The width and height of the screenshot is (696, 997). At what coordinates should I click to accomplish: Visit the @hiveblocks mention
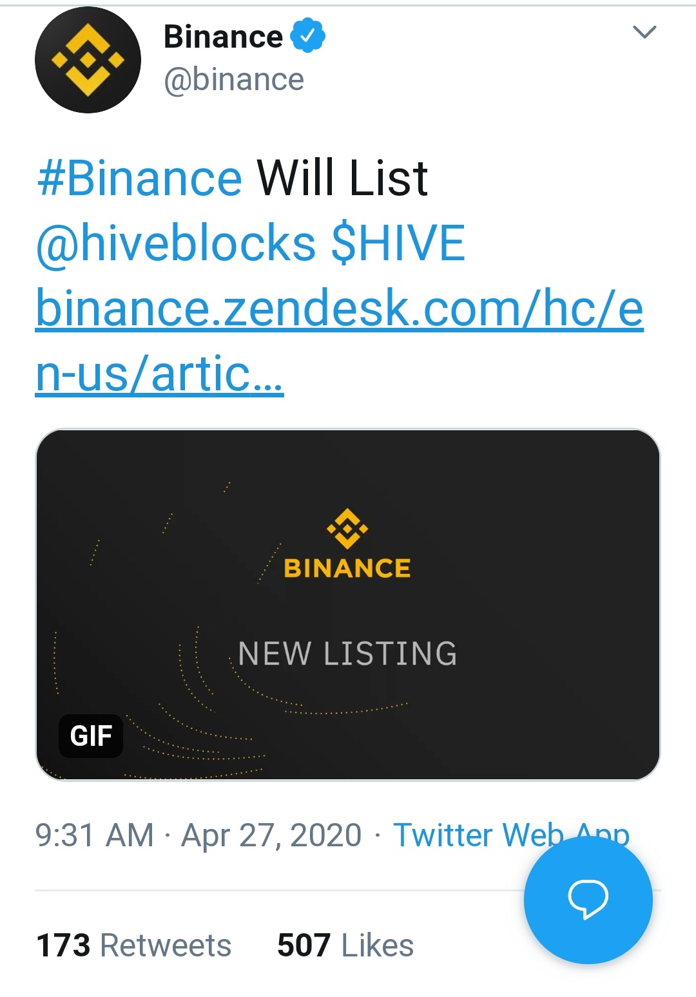click(176, 243)
